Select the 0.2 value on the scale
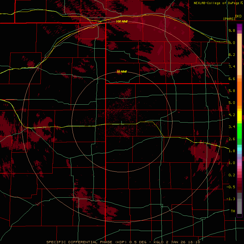 coord(232,175)
